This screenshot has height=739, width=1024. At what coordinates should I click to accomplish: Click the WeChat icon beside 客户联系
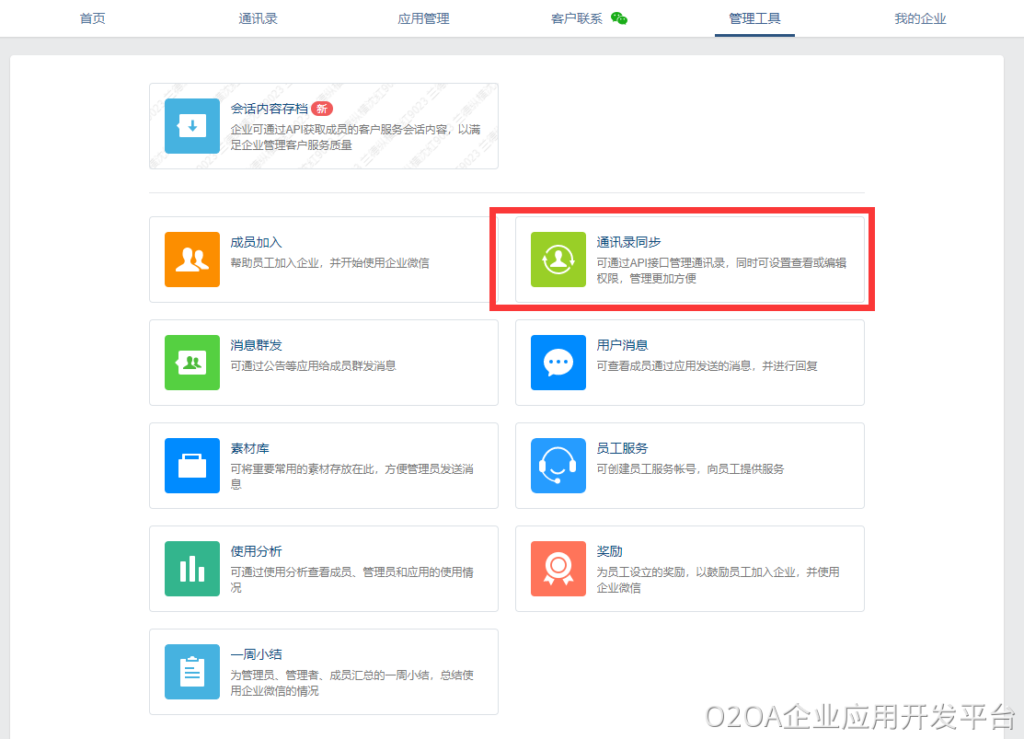pyautogui.click(x=619, y=18)
